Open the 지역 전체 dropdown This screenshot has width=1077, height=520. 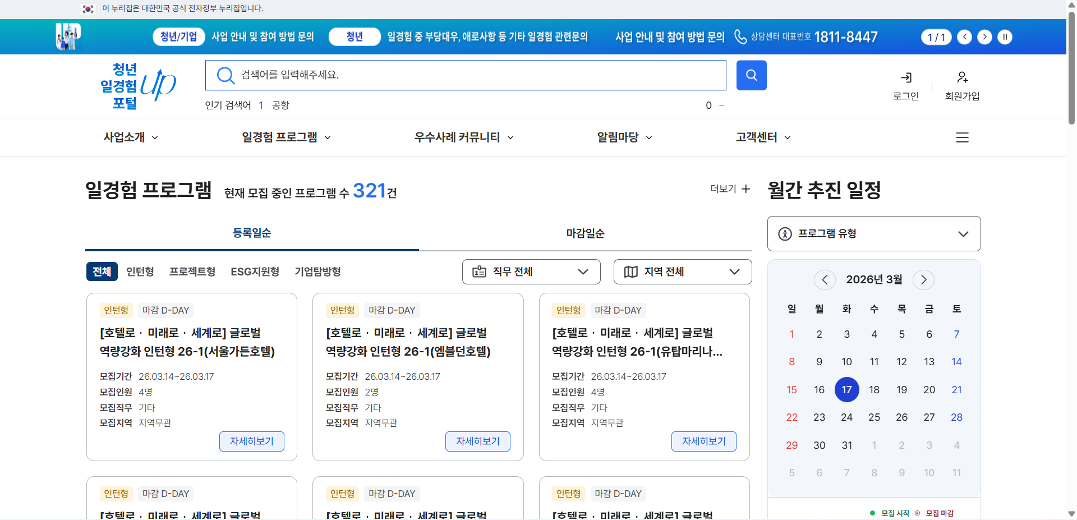point(682,271)
